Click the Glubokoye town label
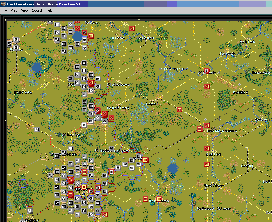The height and width of the screenshot is (222, 272). tap(118, 85)
